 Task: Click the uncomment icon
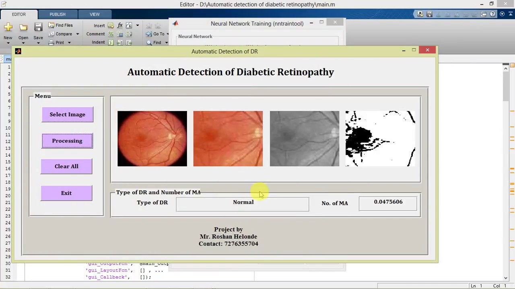pyautogui.click(x=120, y=34)
